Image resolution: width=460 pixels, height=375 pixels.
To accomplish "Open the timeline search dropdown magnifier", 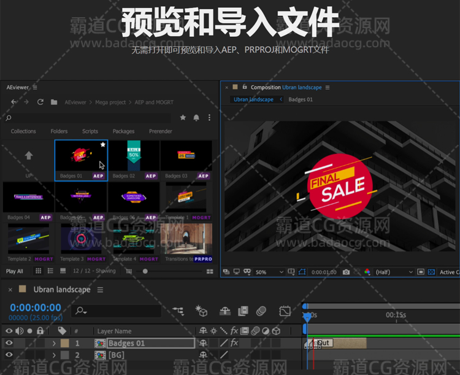I will [81, 311].
